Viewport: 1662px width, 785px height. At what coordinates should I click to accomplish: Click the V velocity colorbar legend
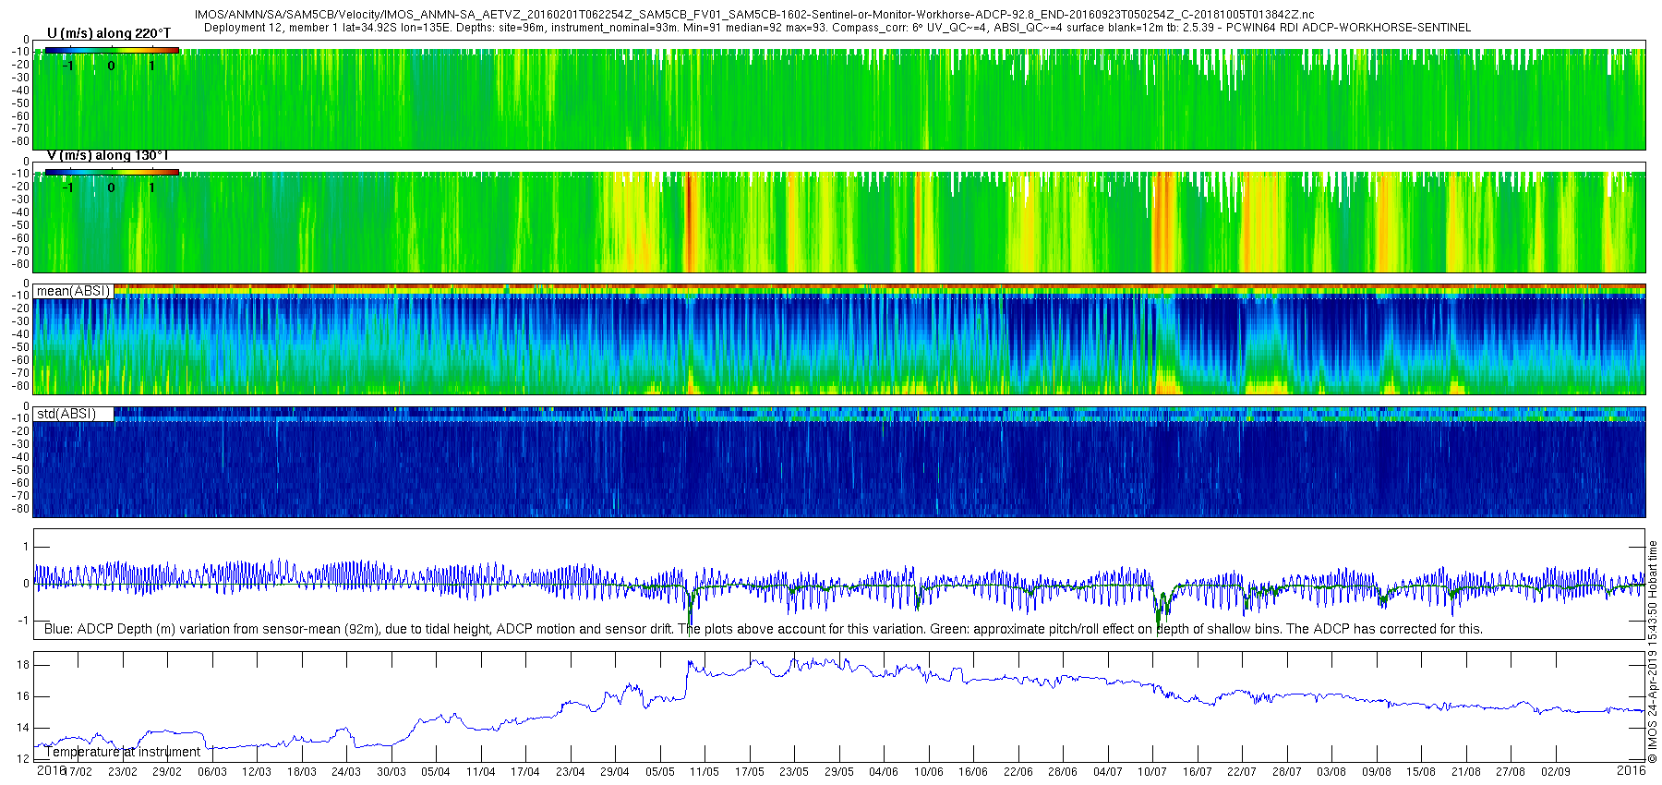(x=112, y=172)
